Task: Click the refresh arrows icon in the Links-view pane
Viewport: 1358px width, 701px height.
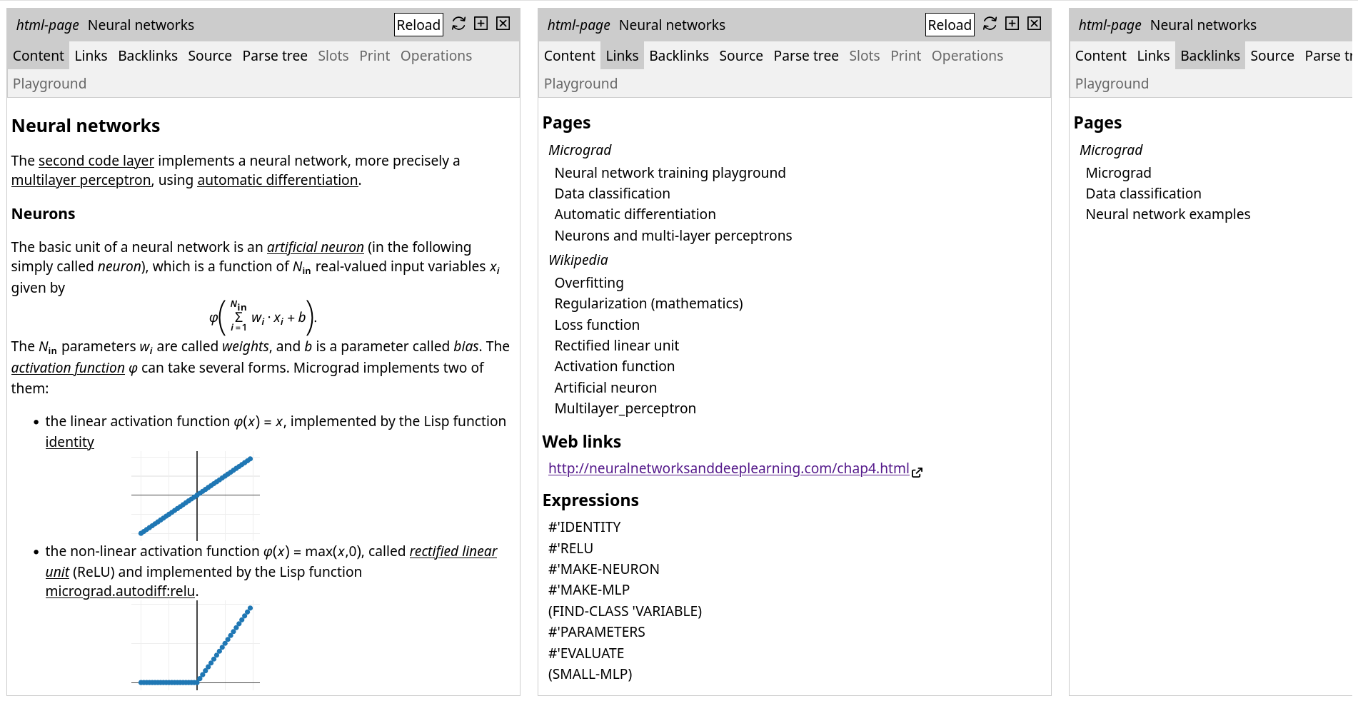Action: click(990, 24)
